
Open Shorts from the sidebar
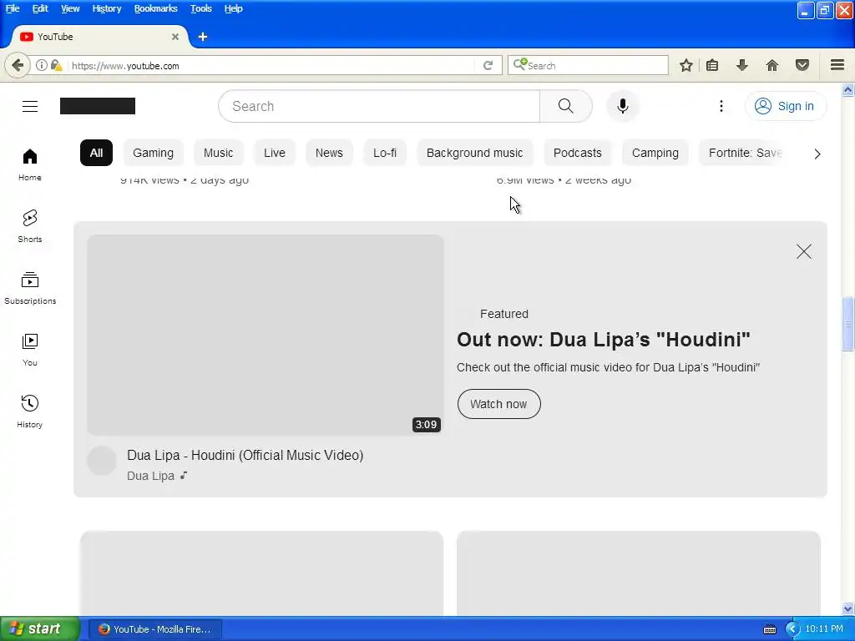pyautogui.click(x=30, y=226)
